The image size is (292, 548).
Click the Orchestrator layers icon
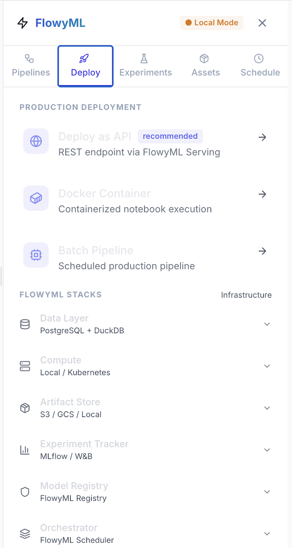[25, 534]
